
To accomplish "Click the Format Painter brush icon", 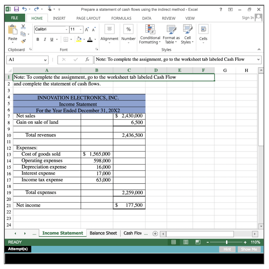I will pyautogui.click(x=23, y=41).
